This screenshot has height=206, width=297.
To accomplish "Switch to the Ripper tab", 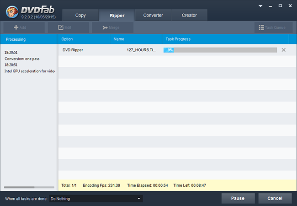I will [x=117, y=16].
